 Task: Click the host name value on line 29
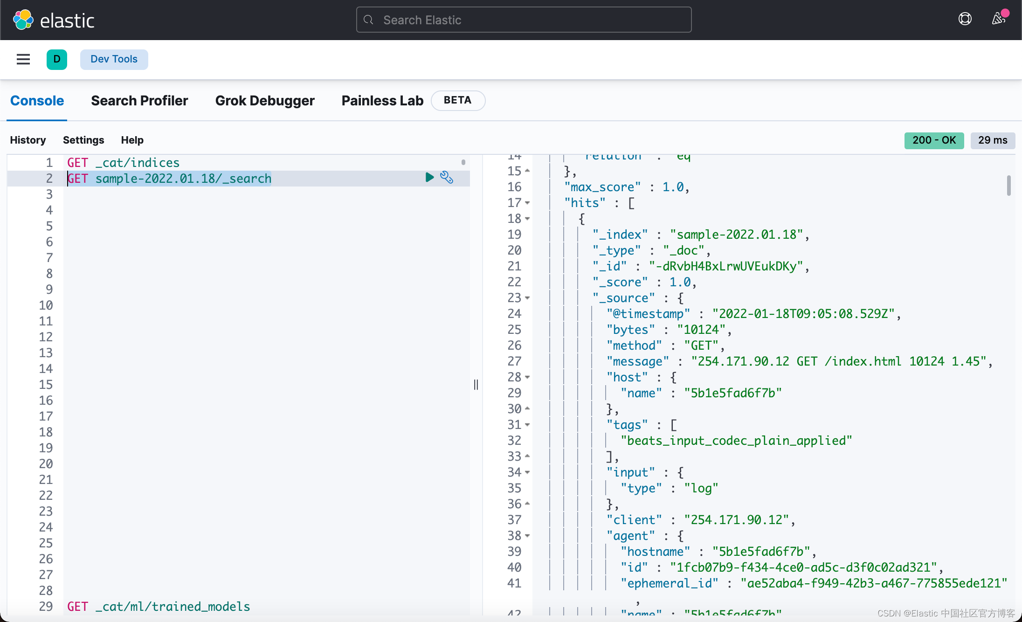pyautogui.click(x=732, y=393)
